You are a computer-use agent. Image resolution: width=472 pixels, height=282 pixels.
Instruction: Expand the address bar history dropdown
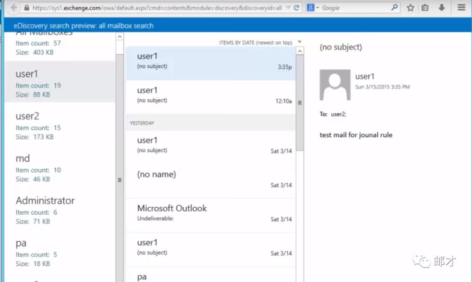coord(288,8)
